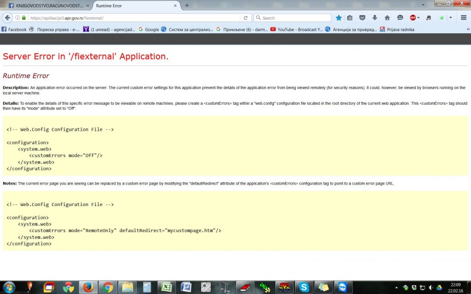This screenshot has width=471, height=294.
Task: List all tabs dropdown arrow
Action: pos(423,5)
